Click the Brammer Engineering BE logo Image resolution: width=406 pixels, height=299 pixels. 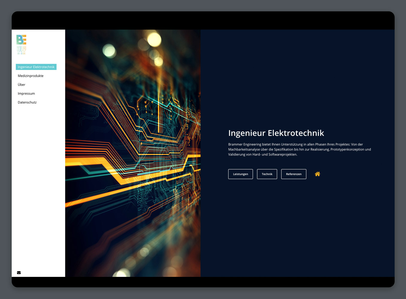pyautogui.click(x=21, y=44)
